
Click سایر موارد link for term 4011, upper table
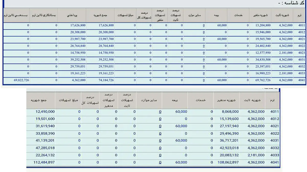[x=203, y=26]
